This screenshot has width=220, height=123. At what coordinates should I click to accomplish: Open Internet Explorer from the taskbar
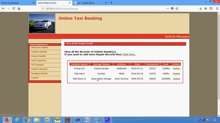(18, 120)
